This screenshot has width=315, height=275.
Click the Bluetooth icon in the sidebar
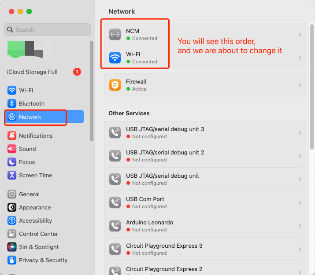12,103
